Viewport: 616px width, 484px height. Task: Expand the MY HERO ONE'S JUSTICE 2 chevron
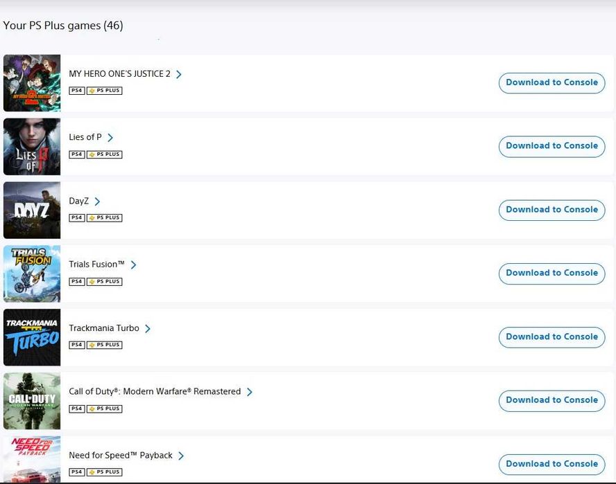(x=179, y=74)
